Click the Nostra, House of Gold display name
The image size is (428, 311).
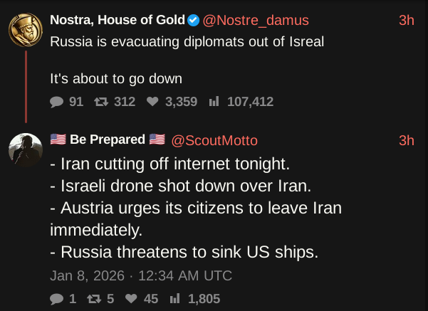tap(118, 21)
